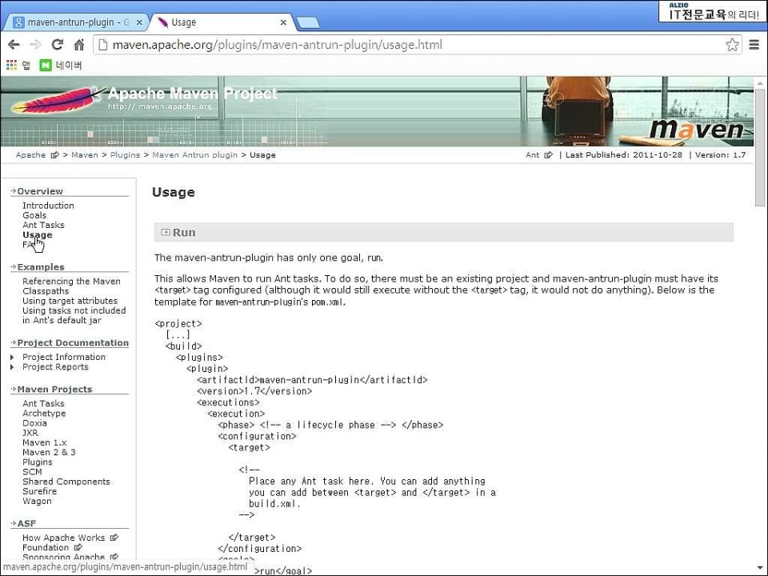Close the maven-antrun-plugin tab
Viewport: 768px width, 576px height.
point(139,22)
